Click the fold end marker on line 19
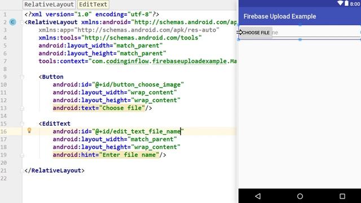 coord(22,155)
